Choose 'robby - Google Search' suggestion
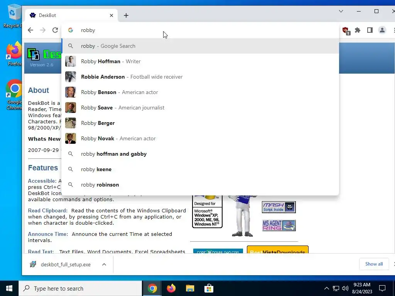This screenshot has height=296, width=395. (200, 46)
